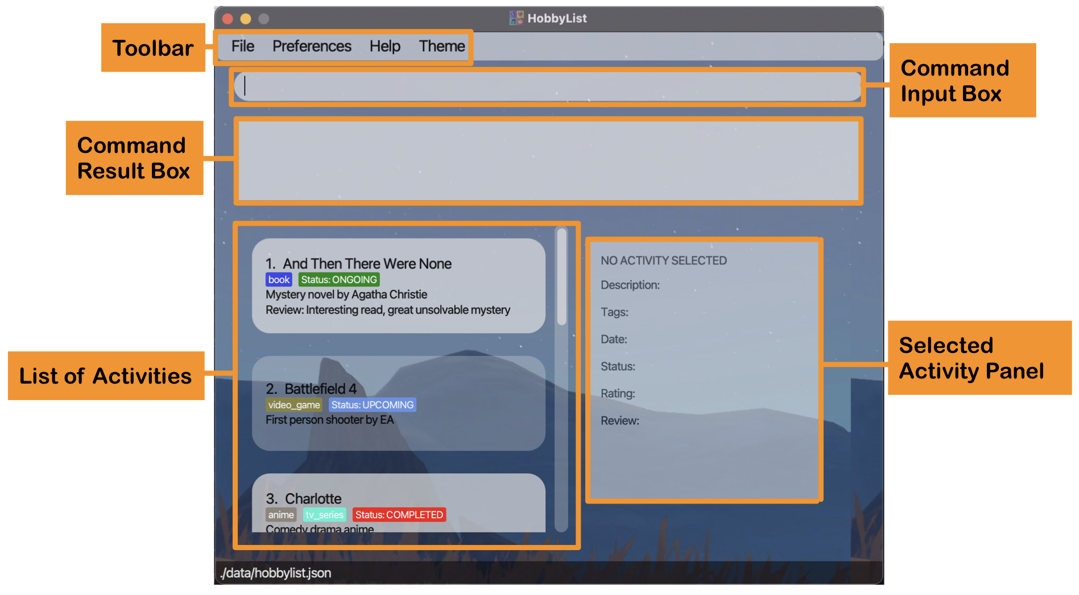Open the File menu
The width and height of the screenshot is (1079, 595).
242,47
